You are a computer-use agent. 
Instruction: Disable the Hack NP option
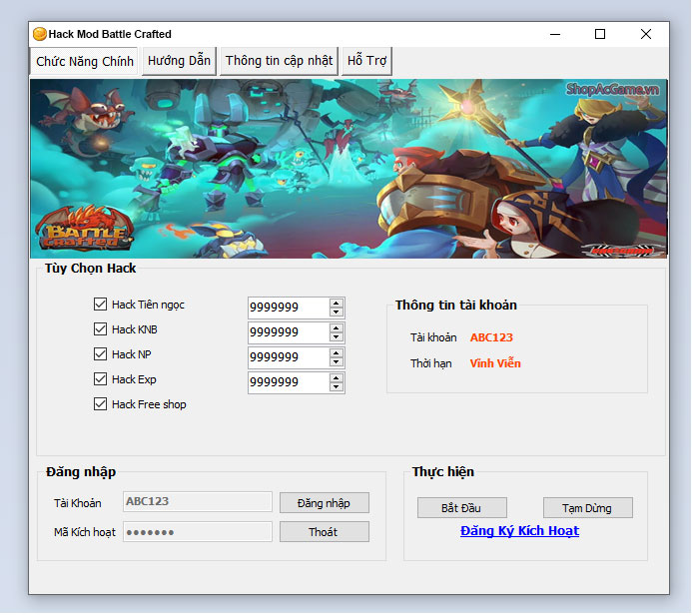tap(100, 353)
